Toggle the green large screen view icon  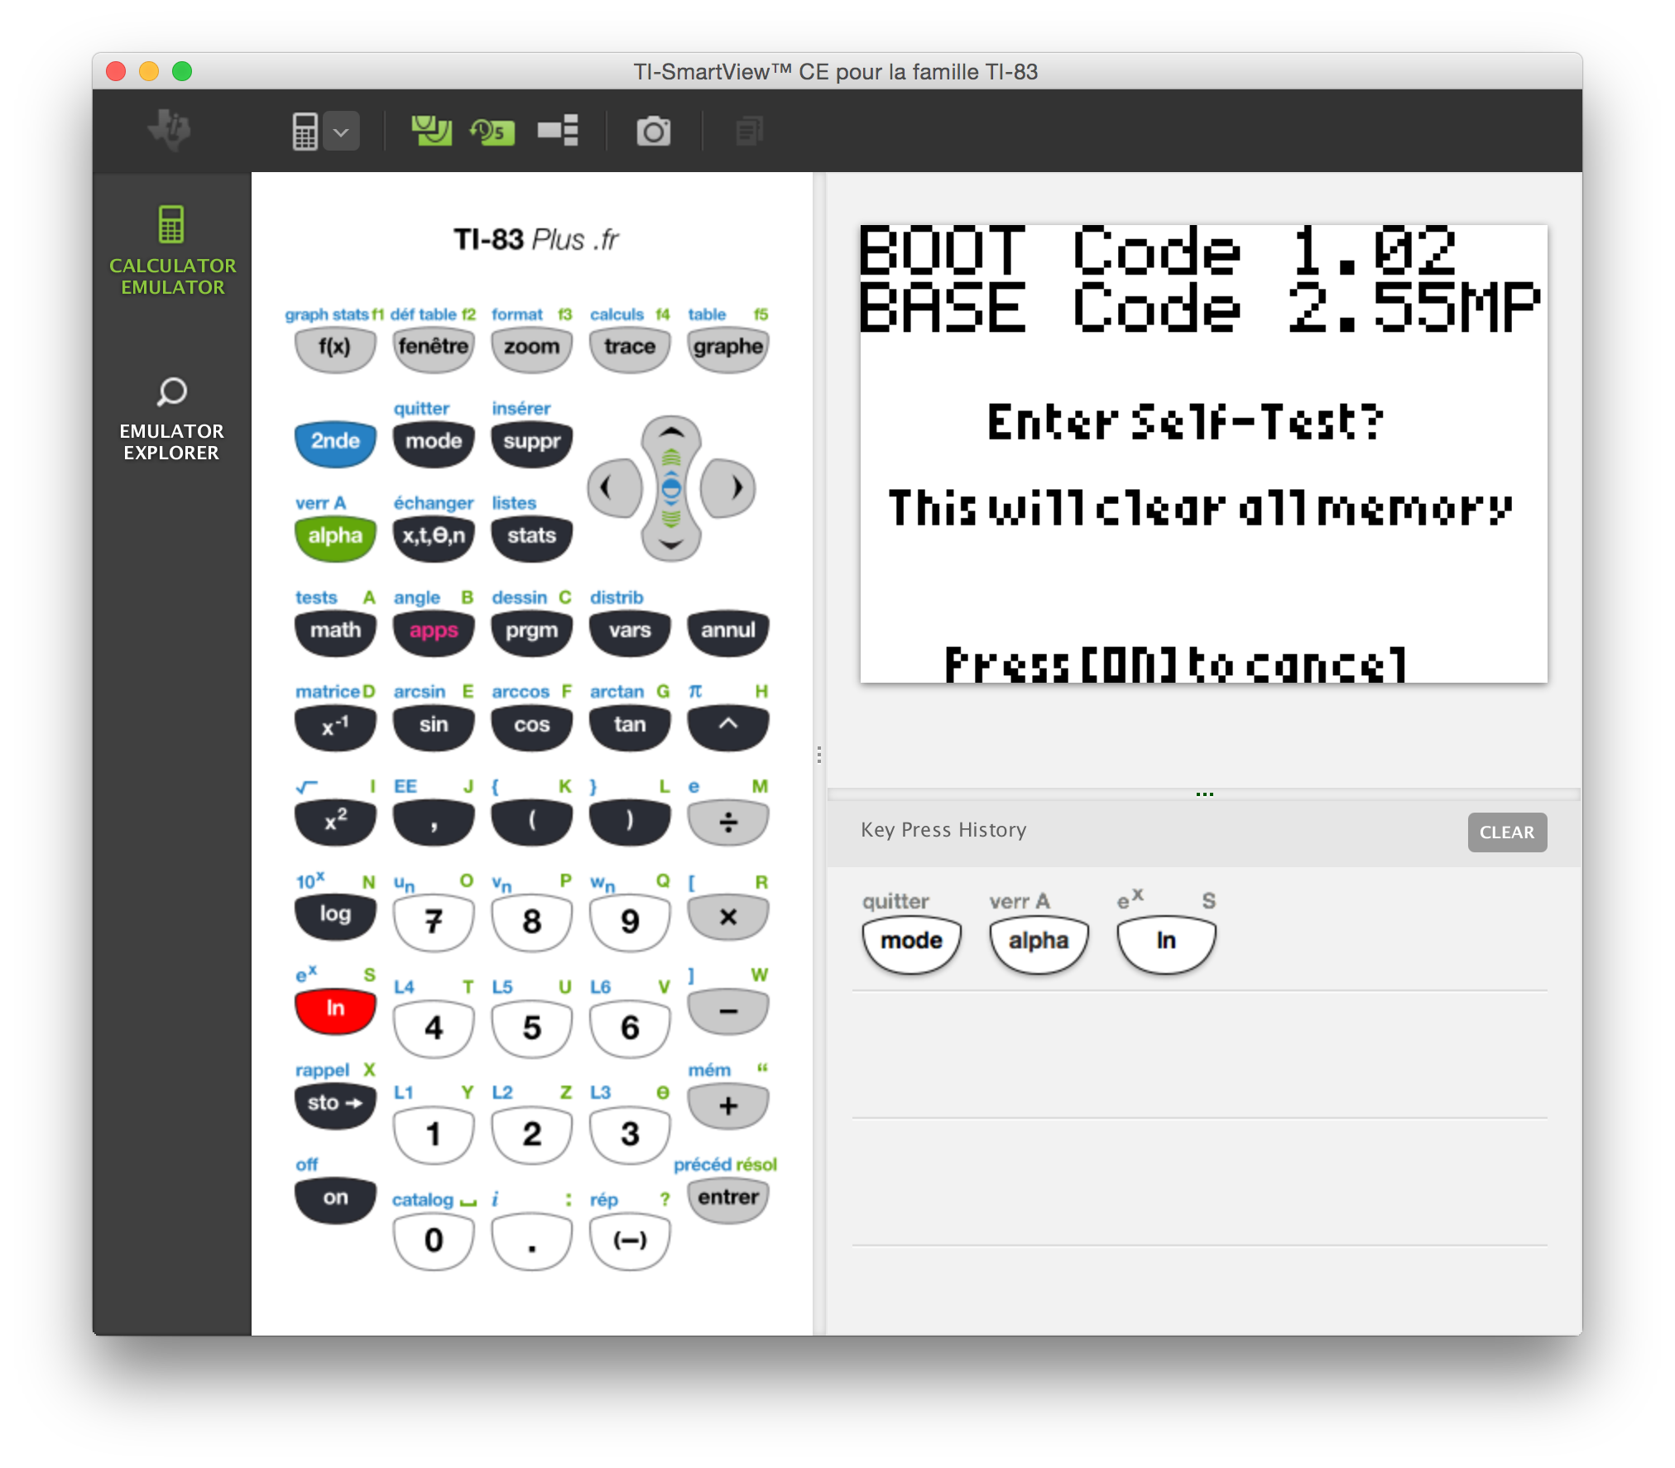pos(431,131)
